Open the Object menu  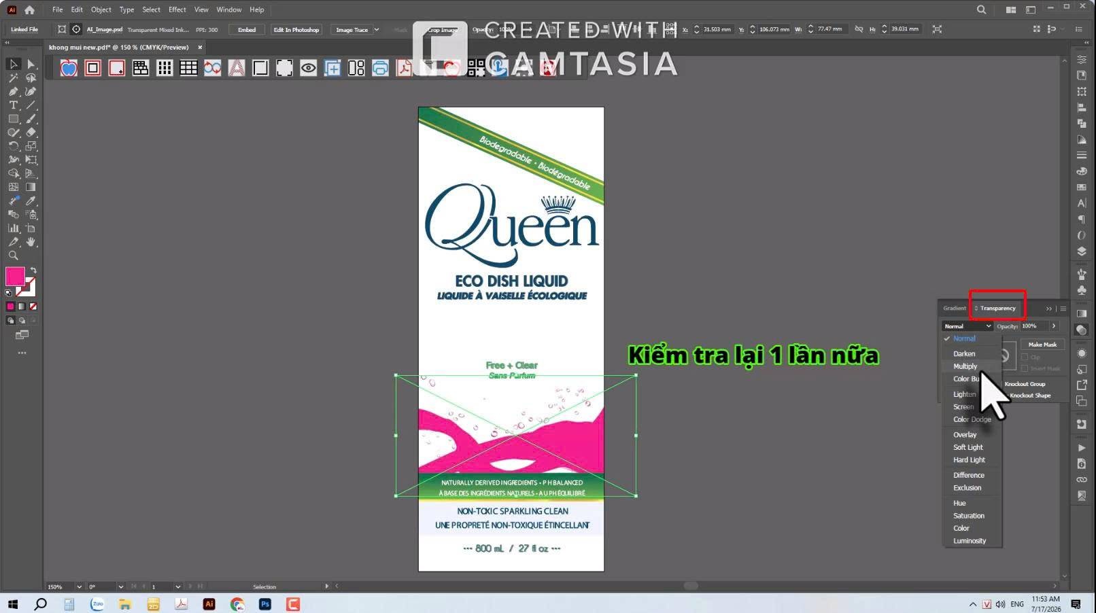tap(101, 10)
